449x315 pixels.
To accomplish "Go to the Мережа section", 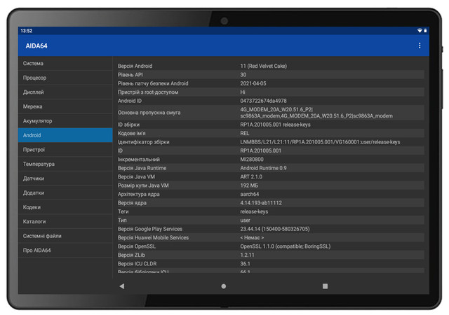I will point(65,106).
